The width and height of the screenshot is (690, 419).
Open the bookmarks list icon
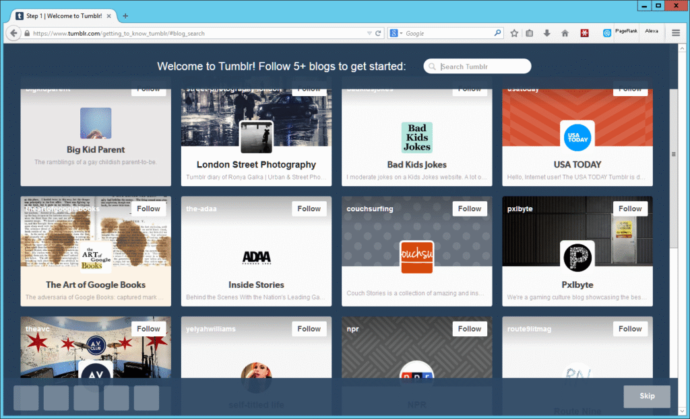click(x=530, y=33)
